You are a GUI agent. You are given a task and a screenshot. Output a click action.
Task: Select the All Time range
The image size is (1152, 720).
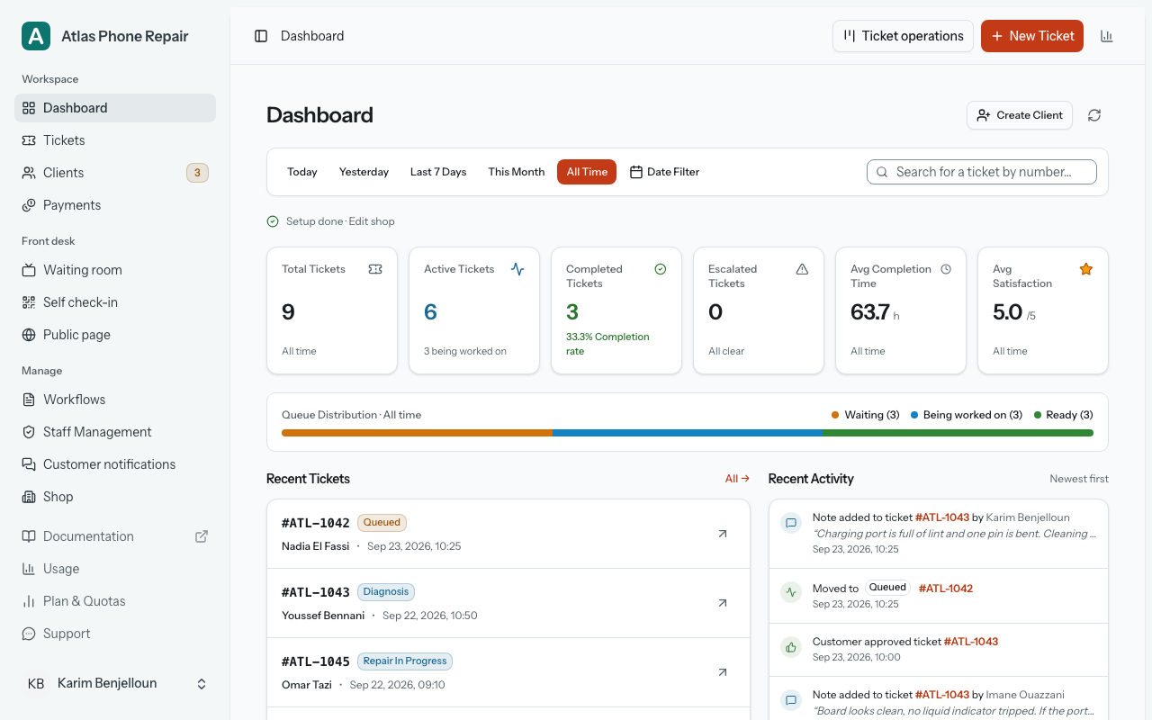pyautogui.click(x=587, y=172)
